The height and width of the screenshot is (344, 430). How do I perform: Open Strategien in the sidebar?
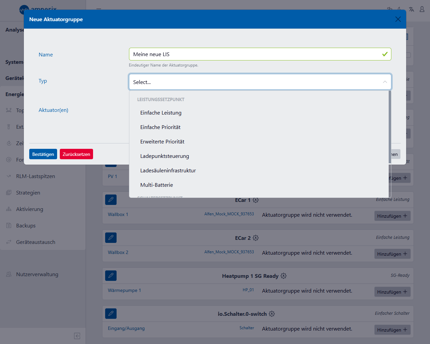pos(28,193)
